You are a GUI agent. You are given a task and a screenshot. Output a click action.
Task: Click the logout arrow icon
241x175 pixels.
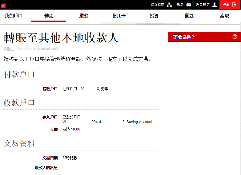234,5
